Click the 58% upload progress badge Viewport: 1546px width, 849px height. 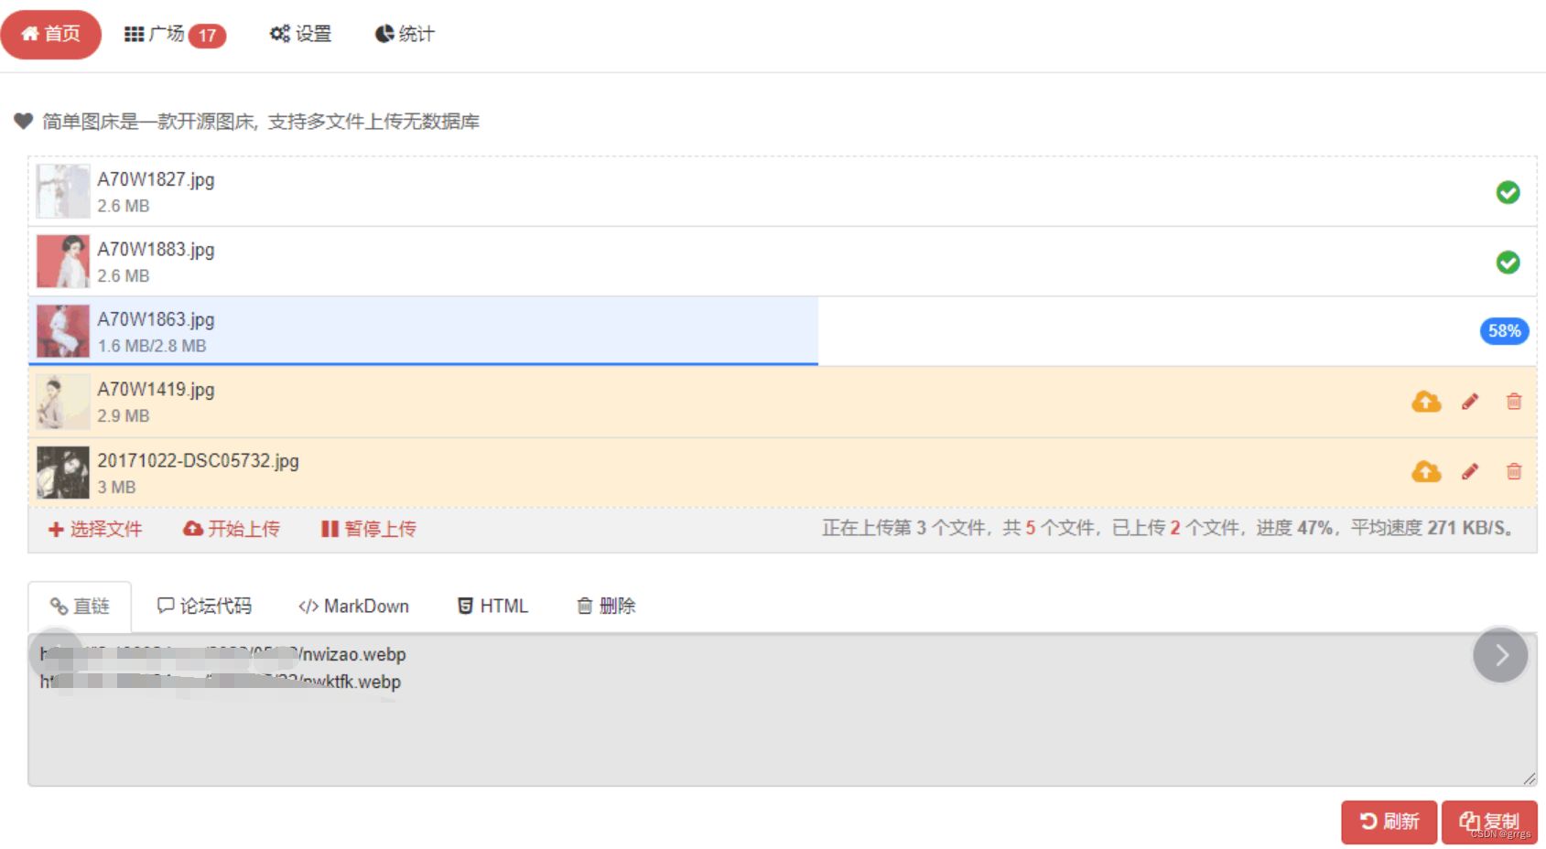[x=1503, y=330]
